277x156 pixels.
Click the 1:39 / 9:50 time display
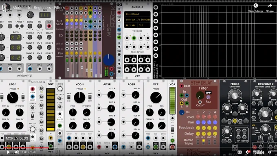(x=29, y=152)
